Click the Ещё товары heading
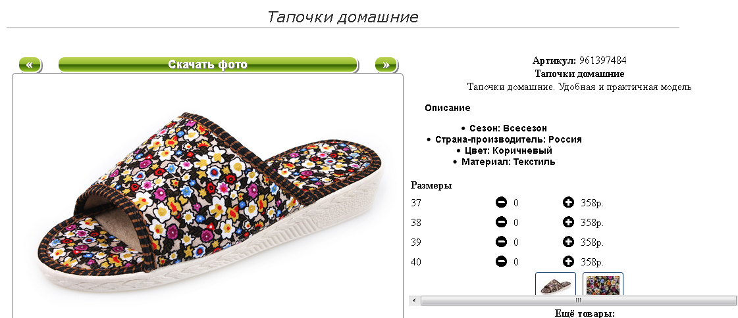Image resolution: width=738 pixels, height=318 pixels. click(x=585, y=313)
